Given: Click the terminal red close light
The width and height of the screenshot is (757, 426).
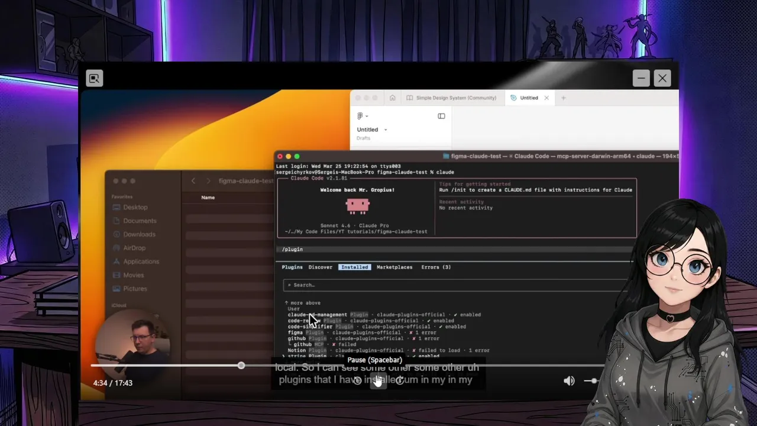Looking at the screenshot, I should (280, 156).
